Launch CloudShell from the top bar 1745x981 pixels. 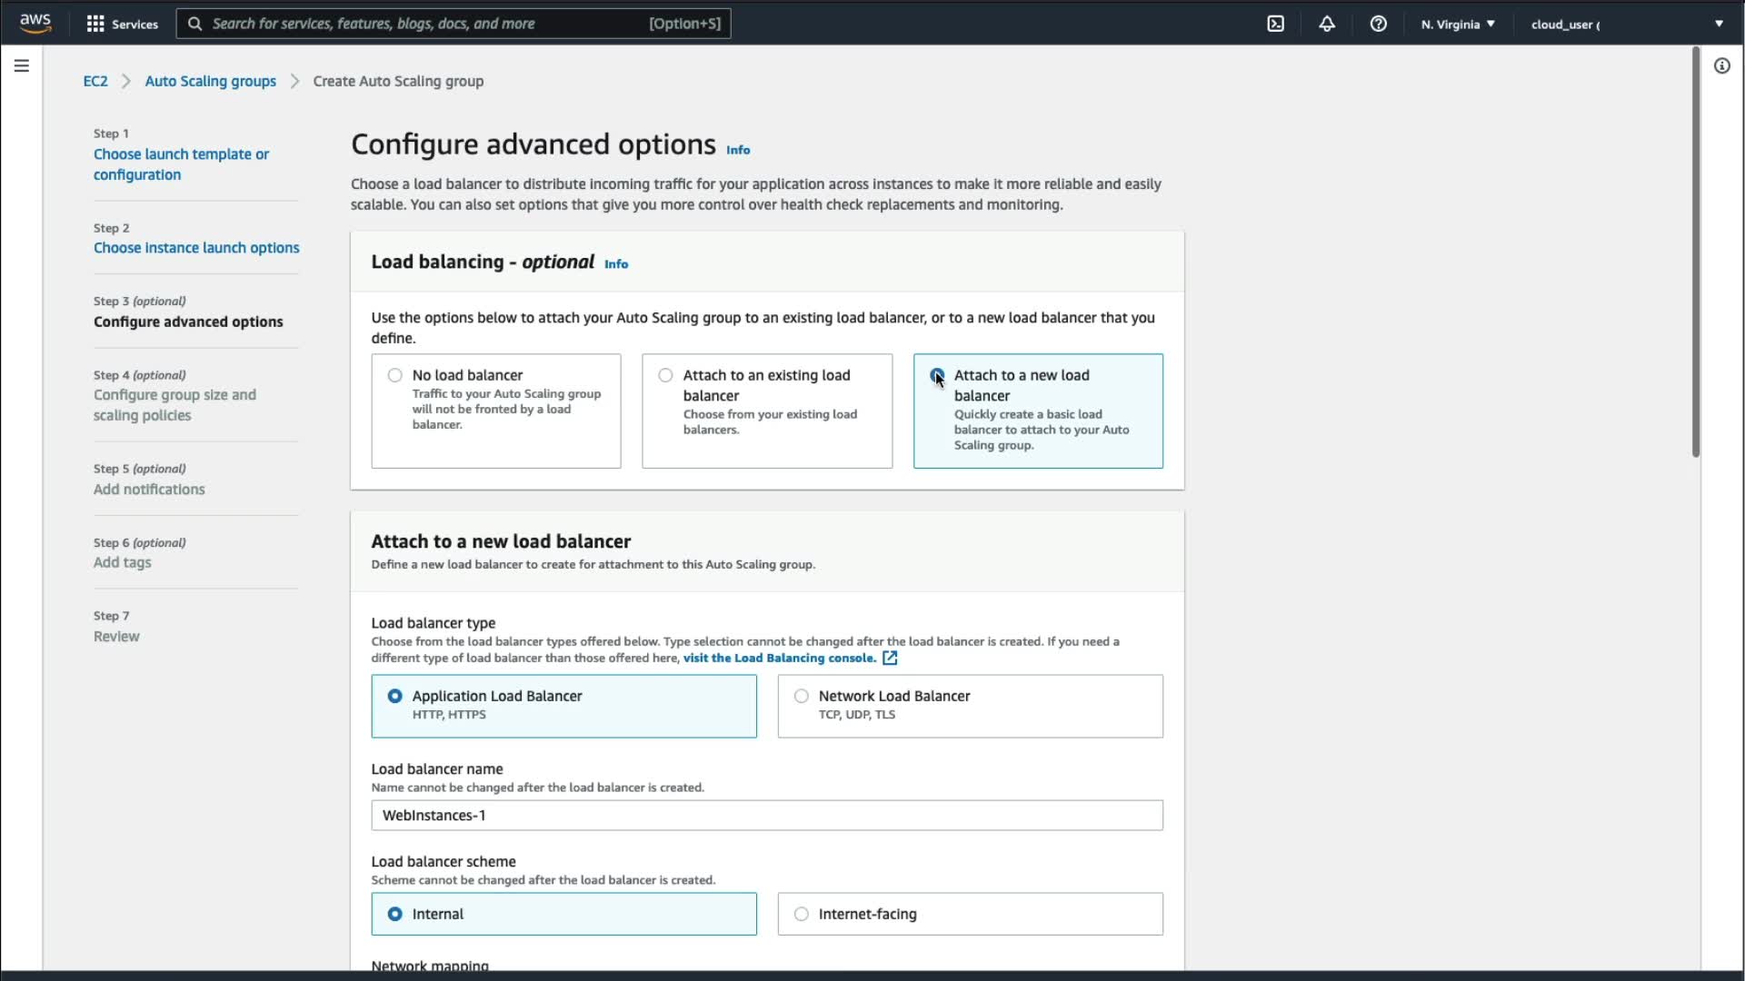pyautogui.click(x=1275, y=24)
